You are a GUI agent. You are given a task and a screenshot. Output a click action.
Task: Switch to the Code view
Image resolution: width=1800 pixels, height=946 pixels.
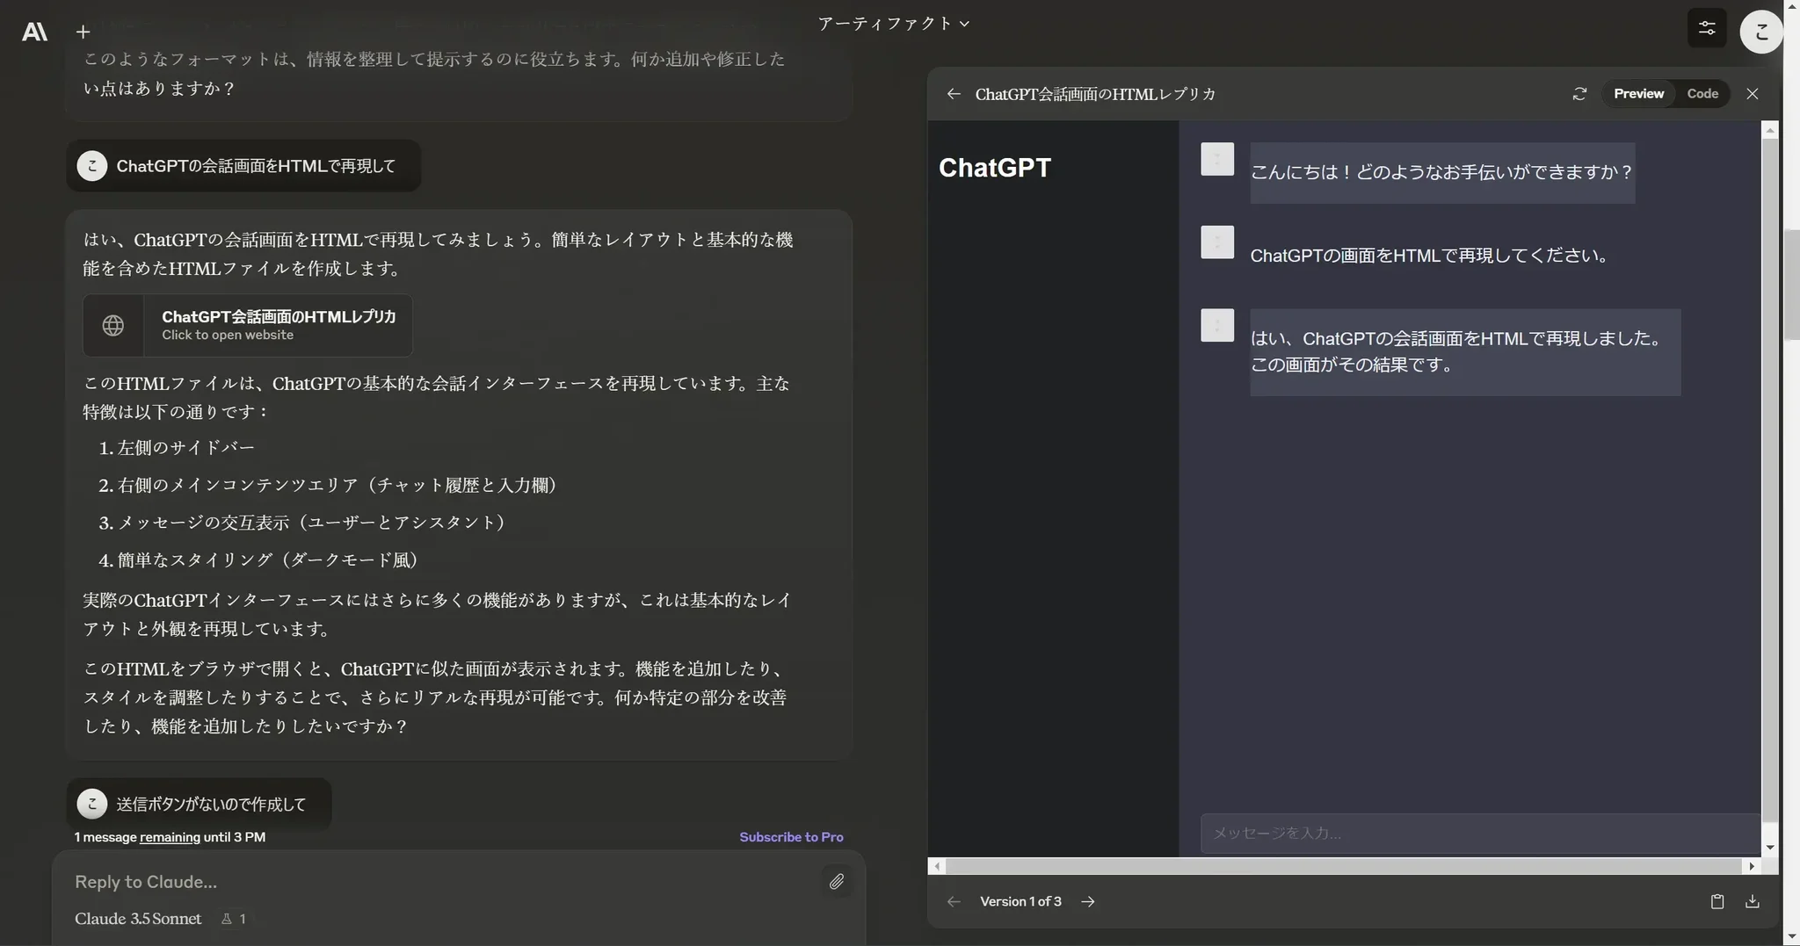coord(1702,94)
